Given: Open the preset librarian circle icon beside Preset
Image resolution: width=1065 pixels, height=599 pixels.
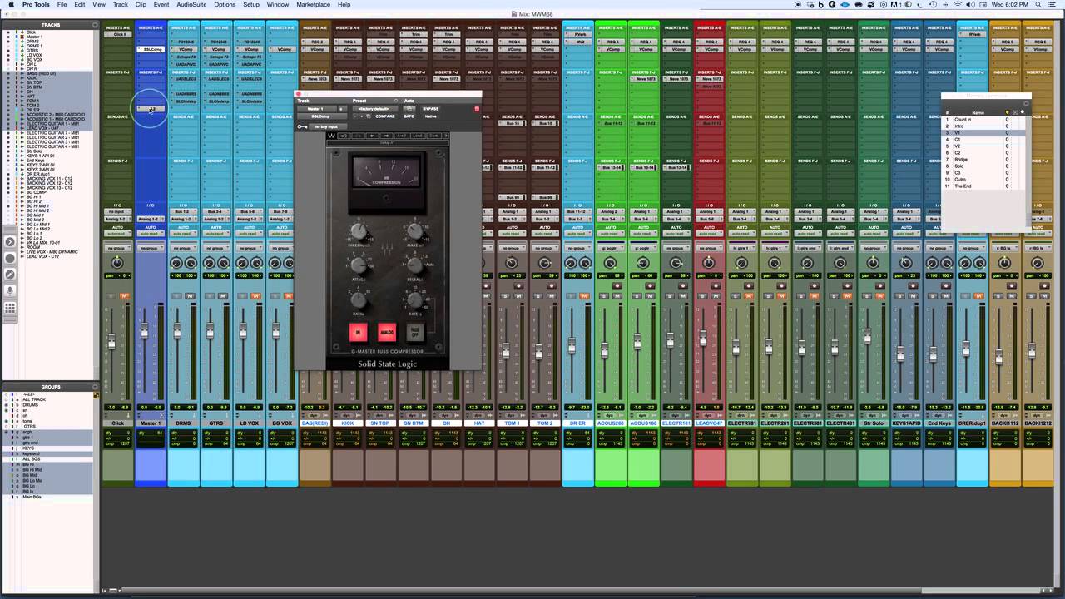Looking at the screenshot, I should click(x=396, y=101).
